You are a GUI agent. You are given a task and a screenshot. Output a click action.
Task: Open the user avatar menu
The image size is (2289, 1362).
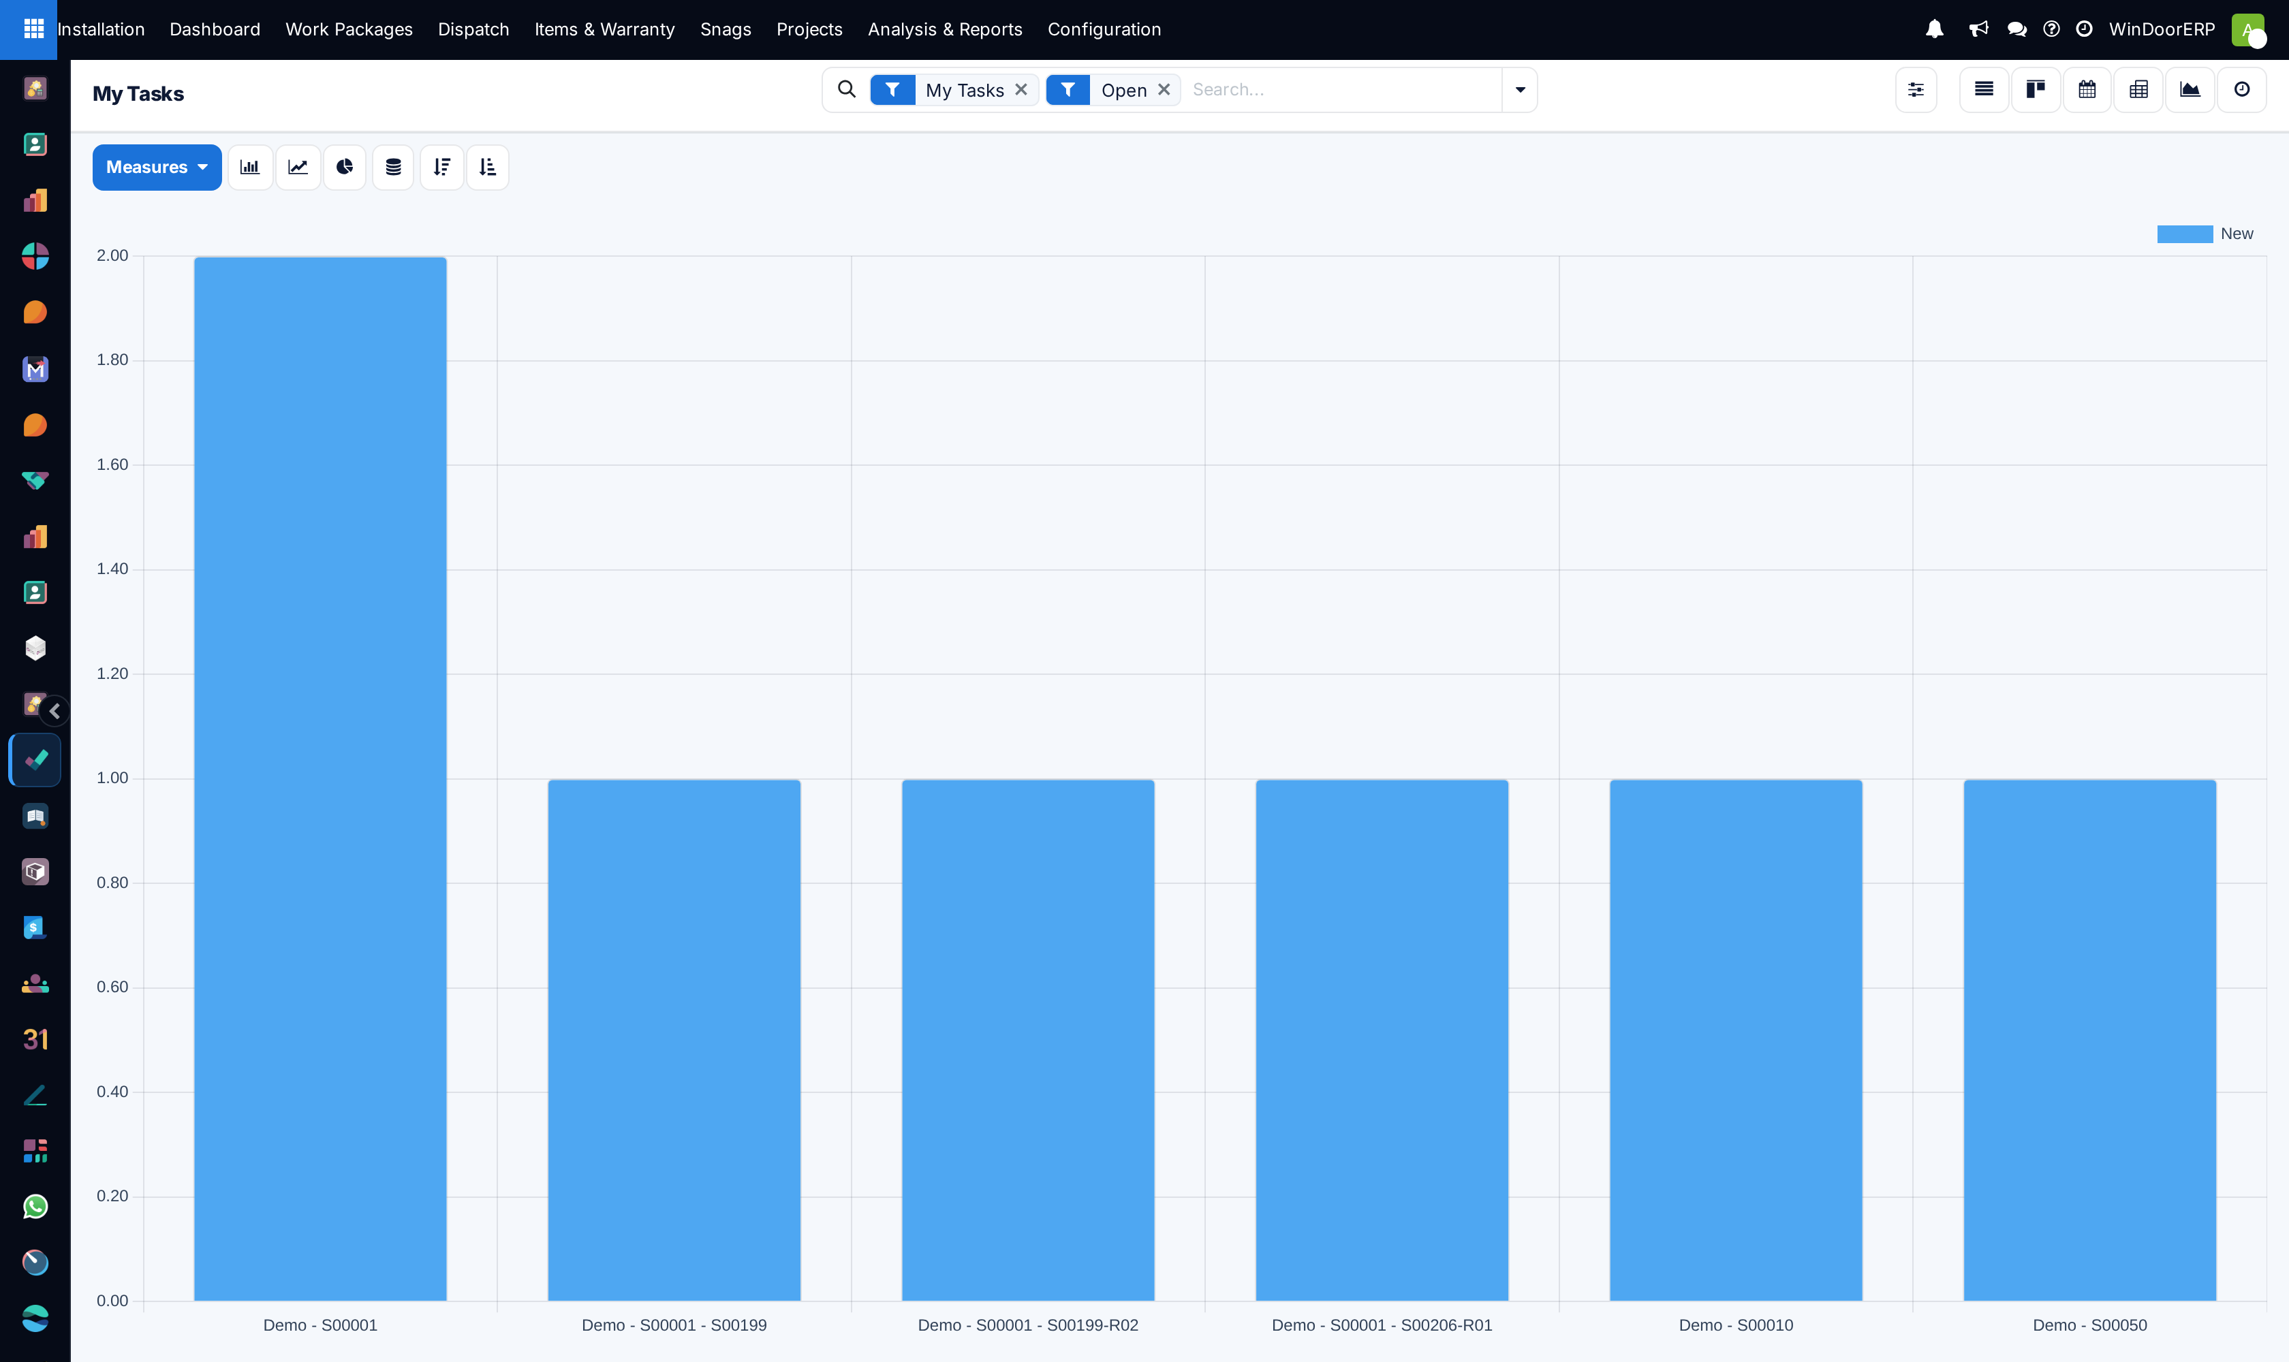click(x=2247, y=29)
